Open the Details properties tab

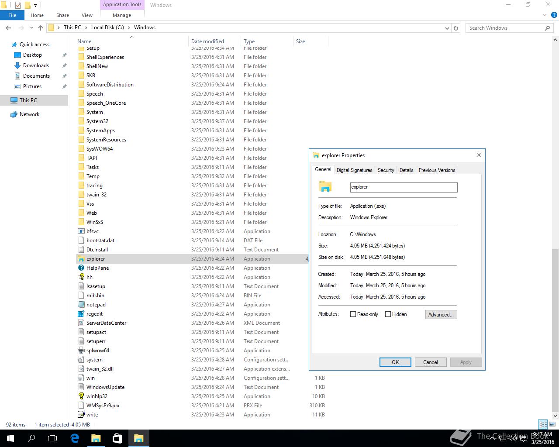pos(406,170)
